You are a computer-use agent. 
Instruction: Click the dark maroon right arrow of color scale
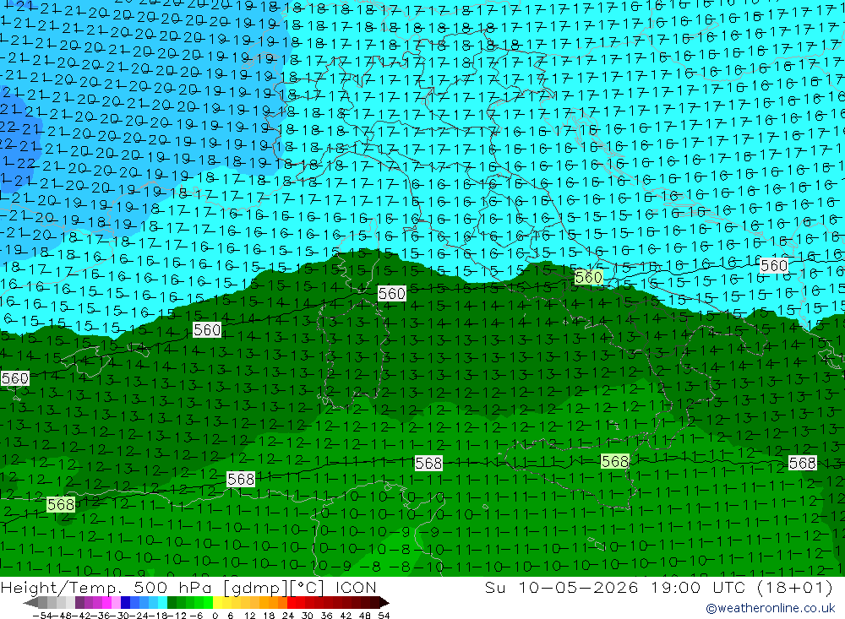coord(384,602)
